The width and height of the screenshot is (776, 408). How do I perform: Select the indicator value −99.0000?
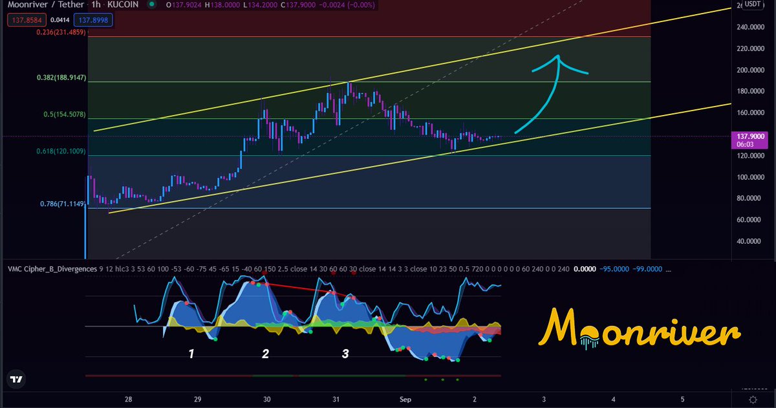click(x=647, y=268)
